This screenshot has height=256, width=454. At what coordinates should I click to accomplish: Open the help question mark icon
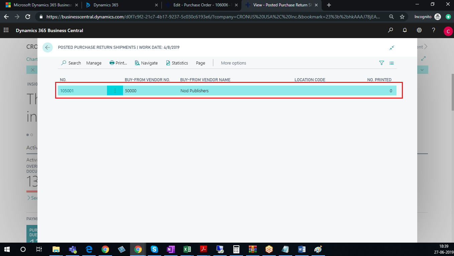coord(433,30)
